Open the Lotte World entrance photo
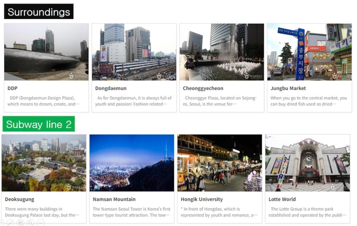This screenshot has height=226, width=357. pyautogui.click(x=308, y=163)
